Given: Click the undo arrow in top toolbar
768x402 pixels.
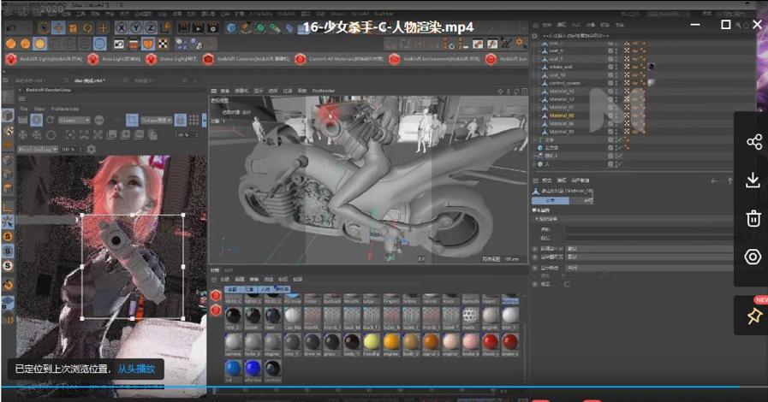Looking at the screenshot, I should tap(11, 28).
